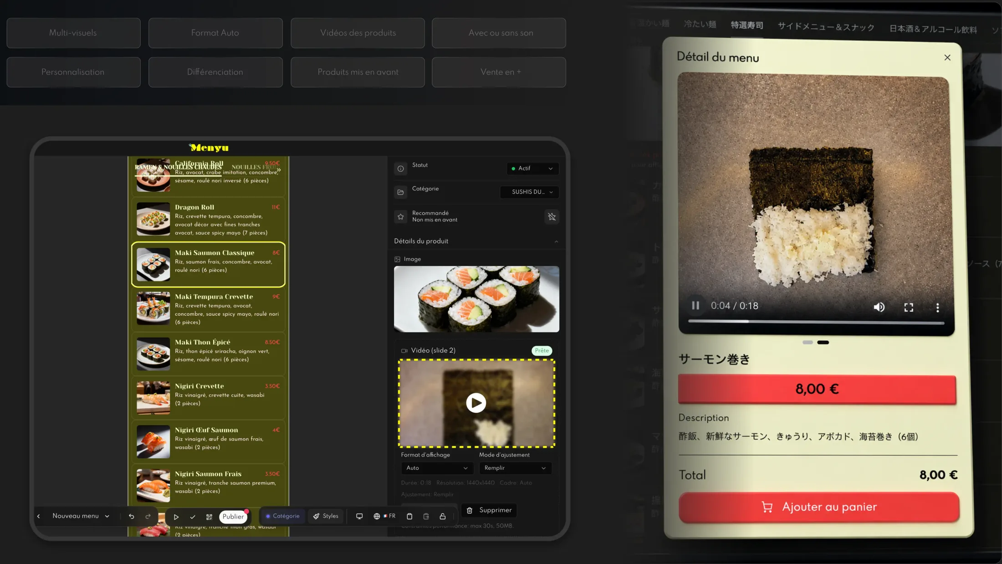Select the Maki Tempura Crevette item

(209, 309)
